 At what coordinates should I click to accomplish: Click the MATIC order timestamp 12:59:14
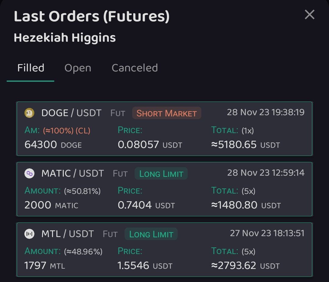266,173
